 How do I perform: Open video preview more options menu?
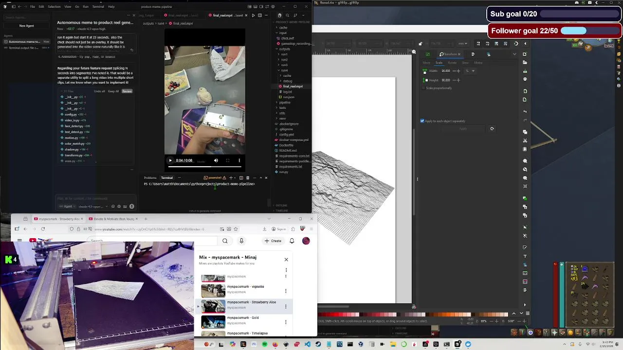point(239,160)
